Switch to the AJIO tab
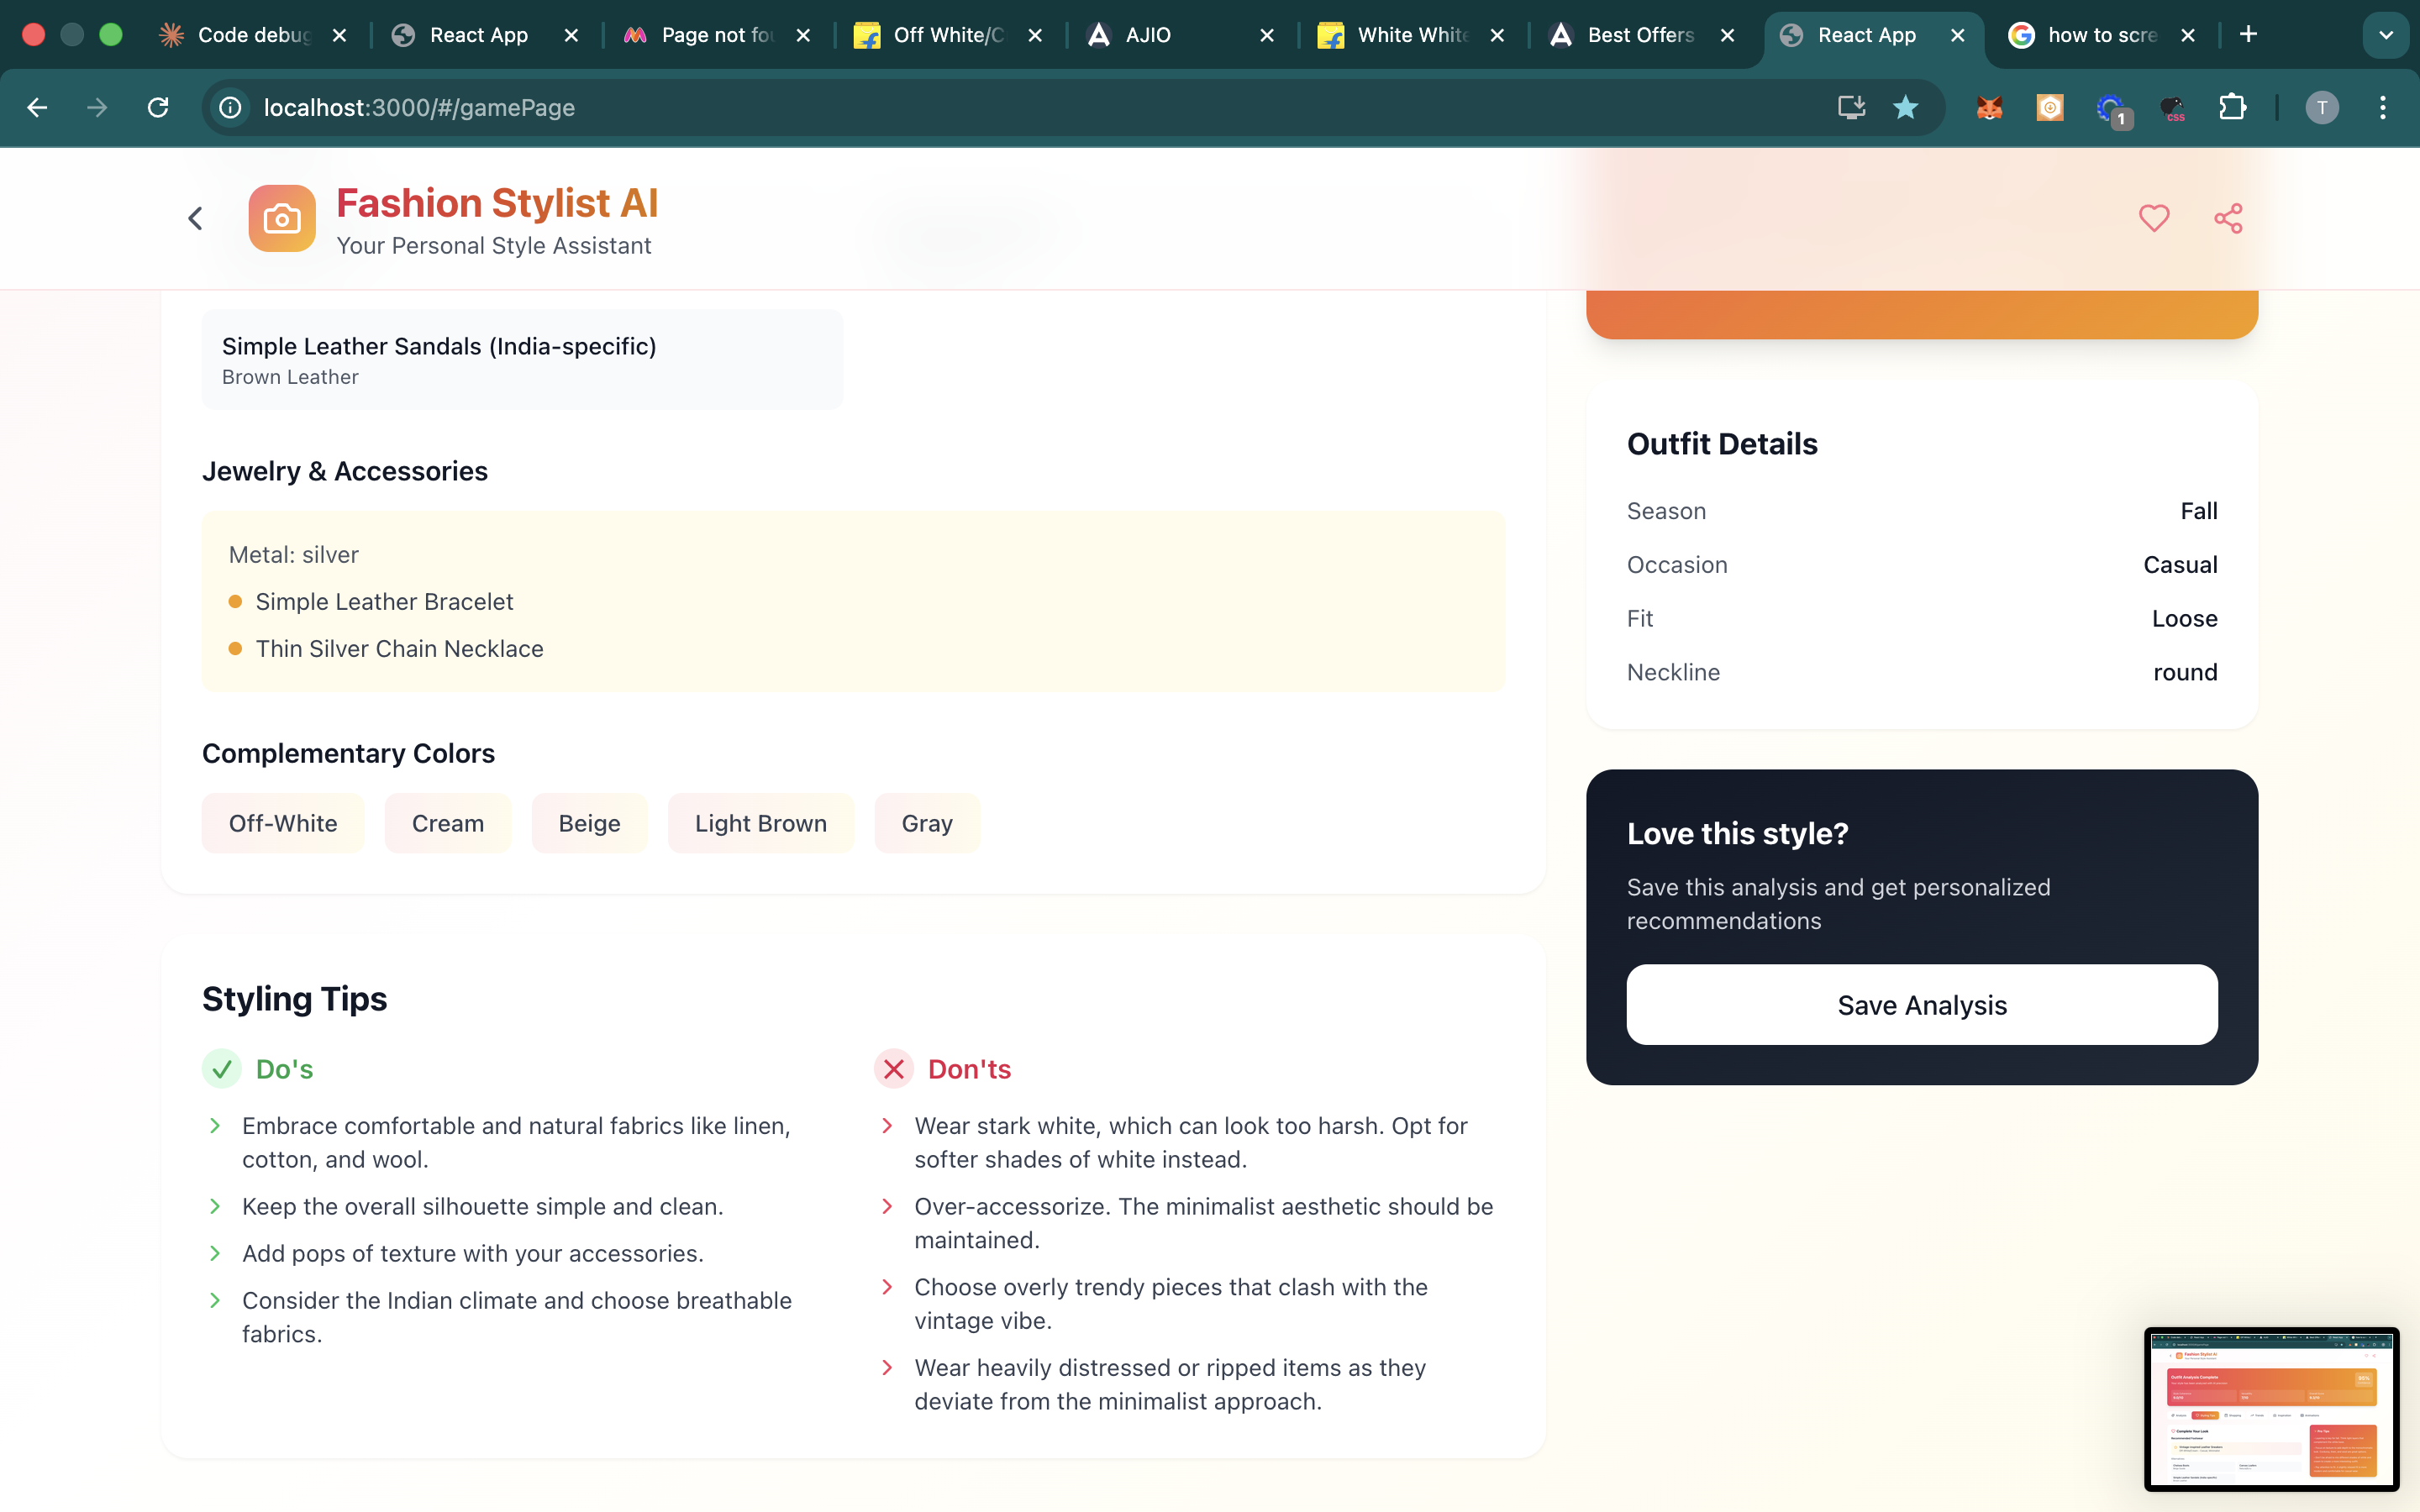Screen dimensions: 2420x1512 click(1148, 35)
